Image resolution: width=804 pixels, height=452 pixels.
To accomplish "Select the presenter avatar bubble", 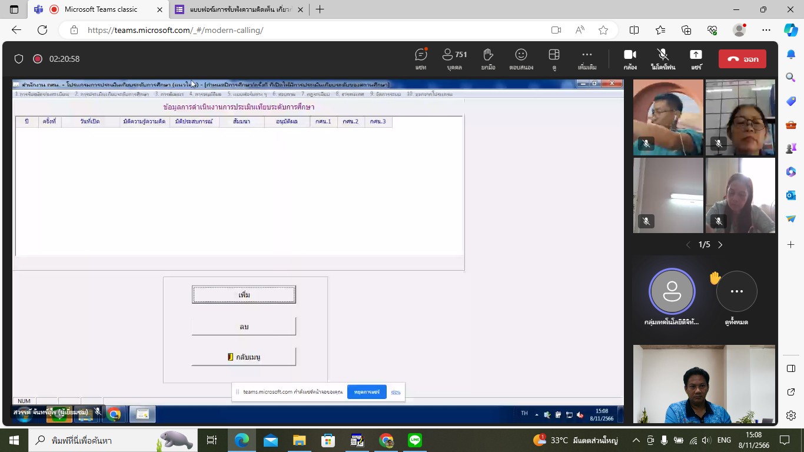I will [x=672, y=291].
